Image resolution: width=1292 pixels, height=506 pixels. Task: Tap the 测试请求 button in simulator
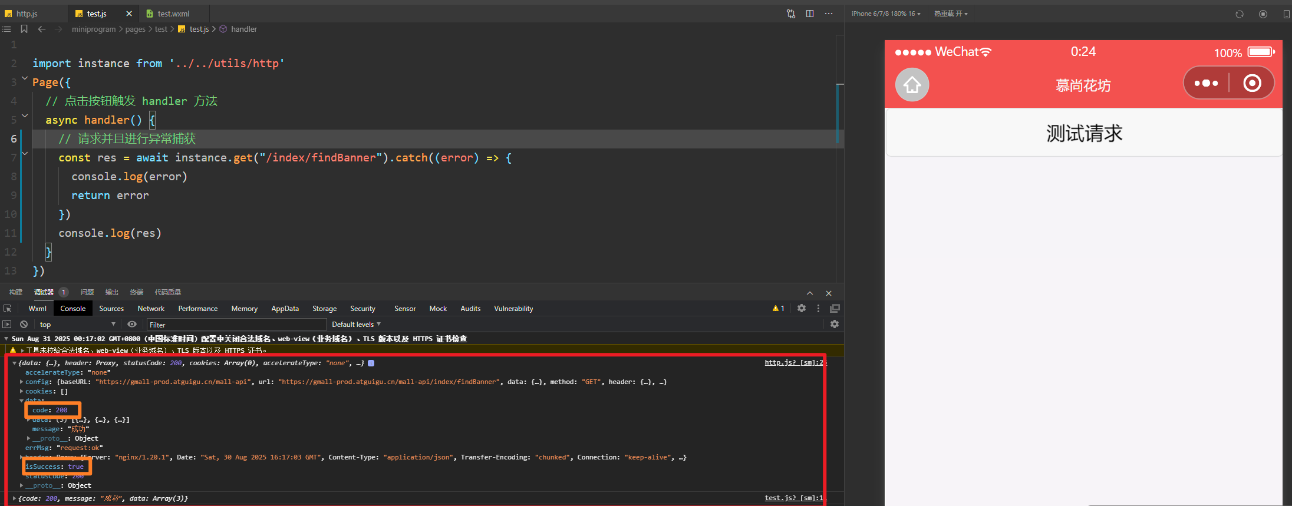click(1084, 133)
